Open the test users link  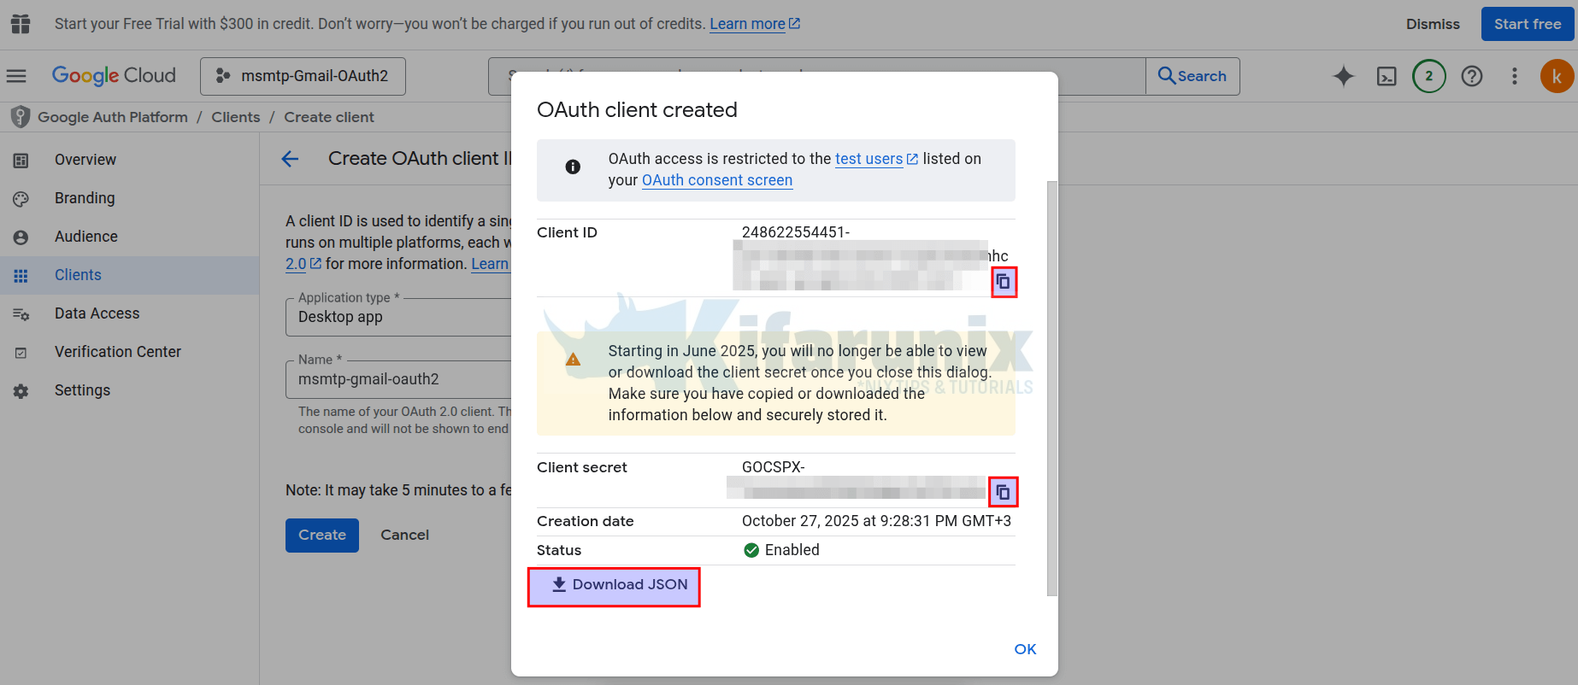[868, 159]
